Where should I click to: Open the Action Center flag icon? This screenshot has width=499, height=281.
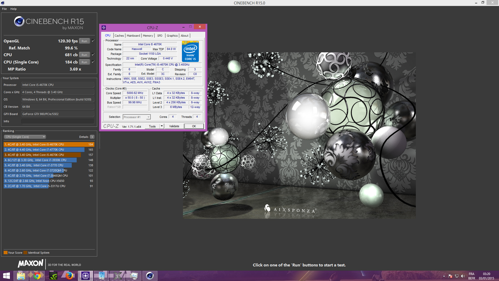pyautogui.click(x=450, y=276)
